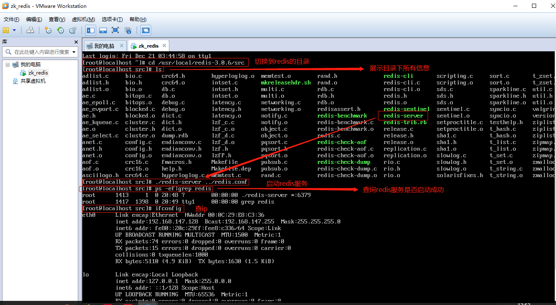Enter full screen mode icon
The width and height of the screenshot is (556, 305).
[x=116, y=30]
